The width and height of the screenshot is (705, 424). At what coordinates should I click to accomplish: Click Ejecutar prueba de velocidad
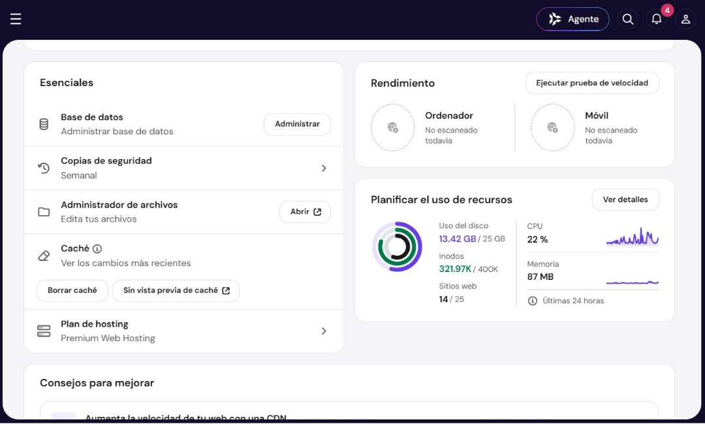(x=592, y=83)
